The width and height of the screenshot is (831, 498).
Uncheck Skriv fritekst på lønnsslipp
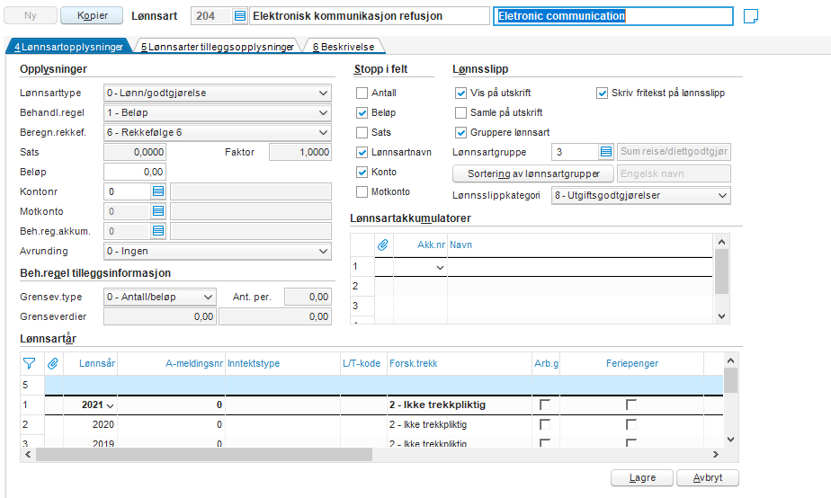603,93
